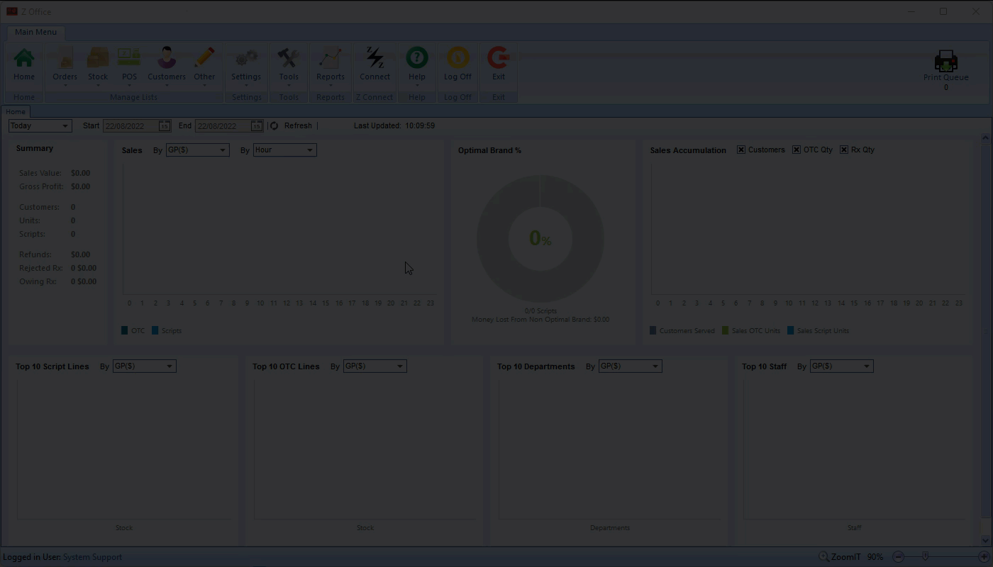Click the Gross Profit $0.00 amount

[x=80, y=186]
